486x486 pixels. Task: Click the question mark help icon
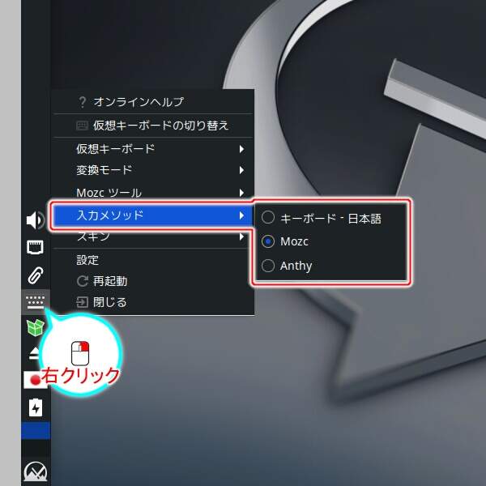pyautogui.click(x=82, y=102)
